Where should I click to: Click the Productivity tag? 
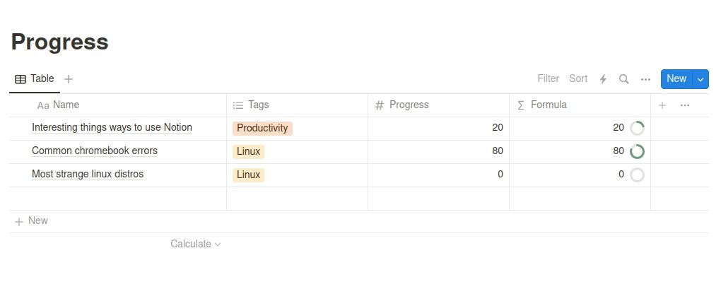[262, 128]
